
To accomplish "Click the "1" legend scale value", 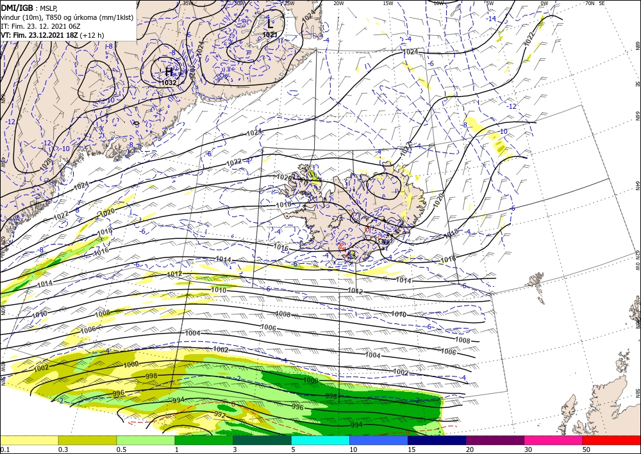I will click(x=177, y=450).
